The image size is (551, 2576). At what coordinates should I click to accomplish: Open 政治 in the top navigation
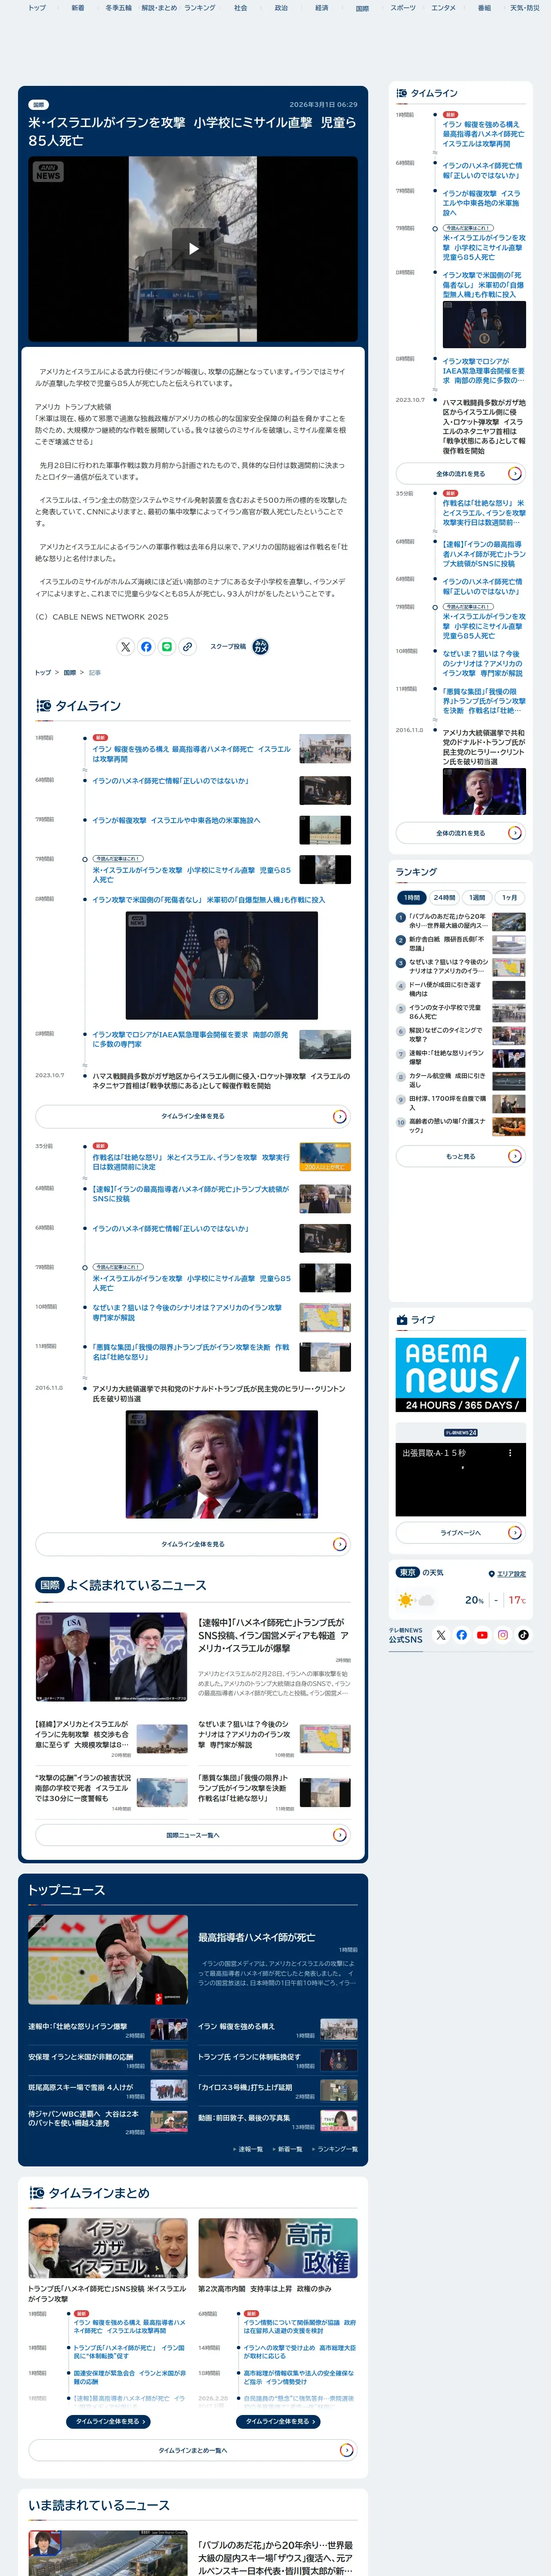[x=281, y=8]
